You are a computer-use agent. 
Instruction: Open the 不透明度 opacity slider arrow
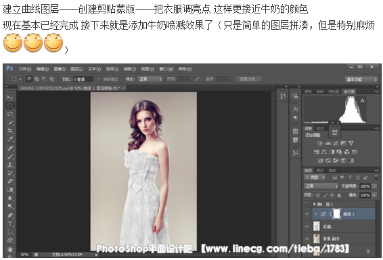pyautogui.click(x=374, y=186)
